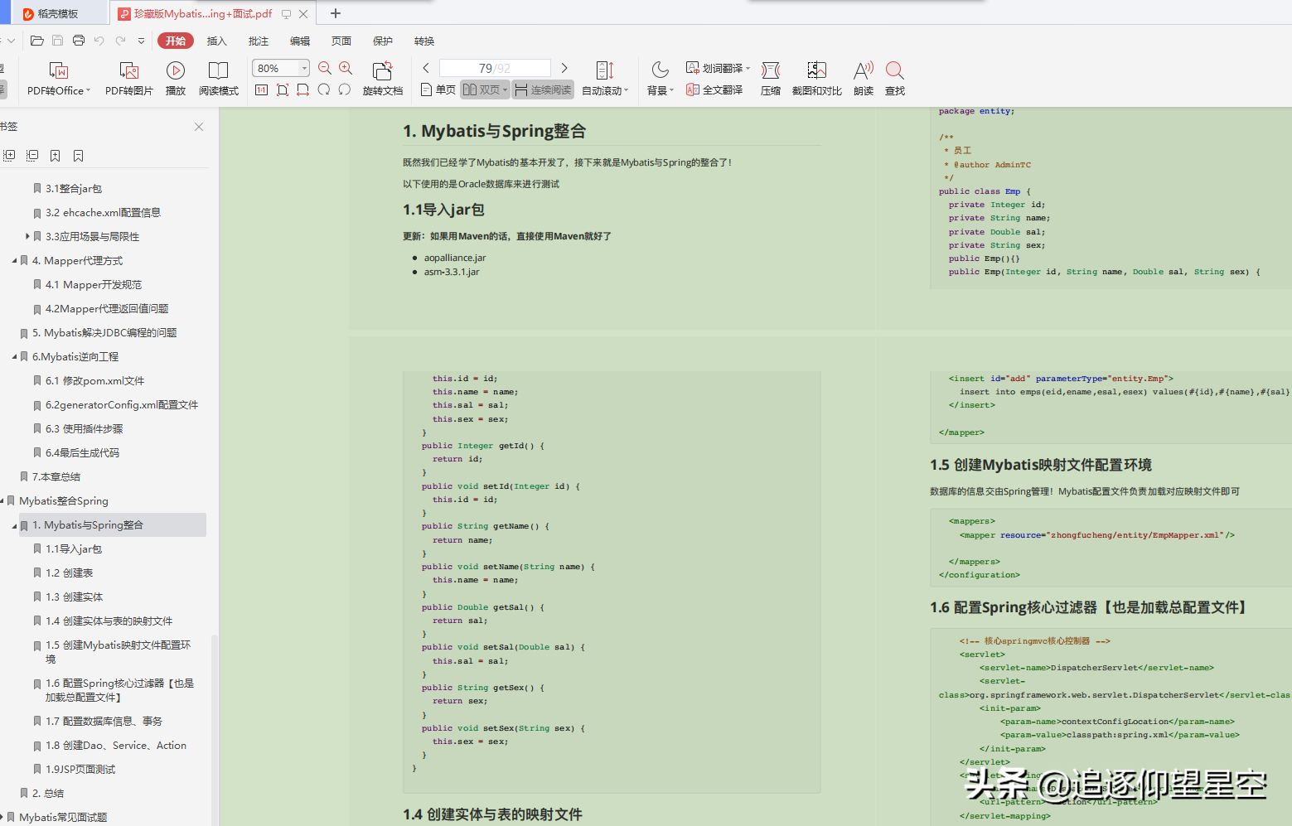This screenshot has height=826, width=1292.
Task: Click the zoom in magnifier icon
Action: [346, 68]
